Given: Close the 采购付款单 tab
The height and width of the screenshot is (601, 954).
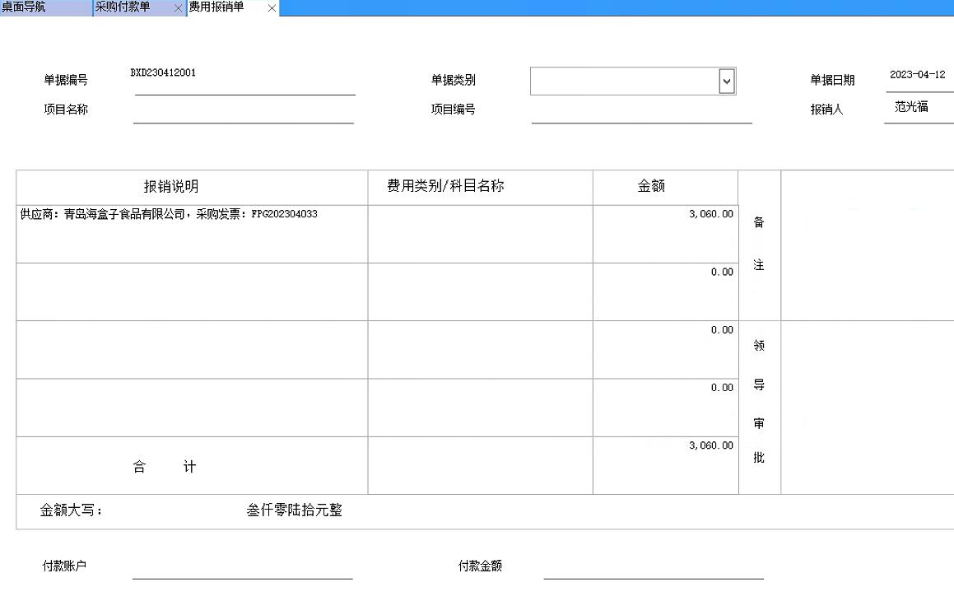Looking at the screenshot, I should coord(178,8).
